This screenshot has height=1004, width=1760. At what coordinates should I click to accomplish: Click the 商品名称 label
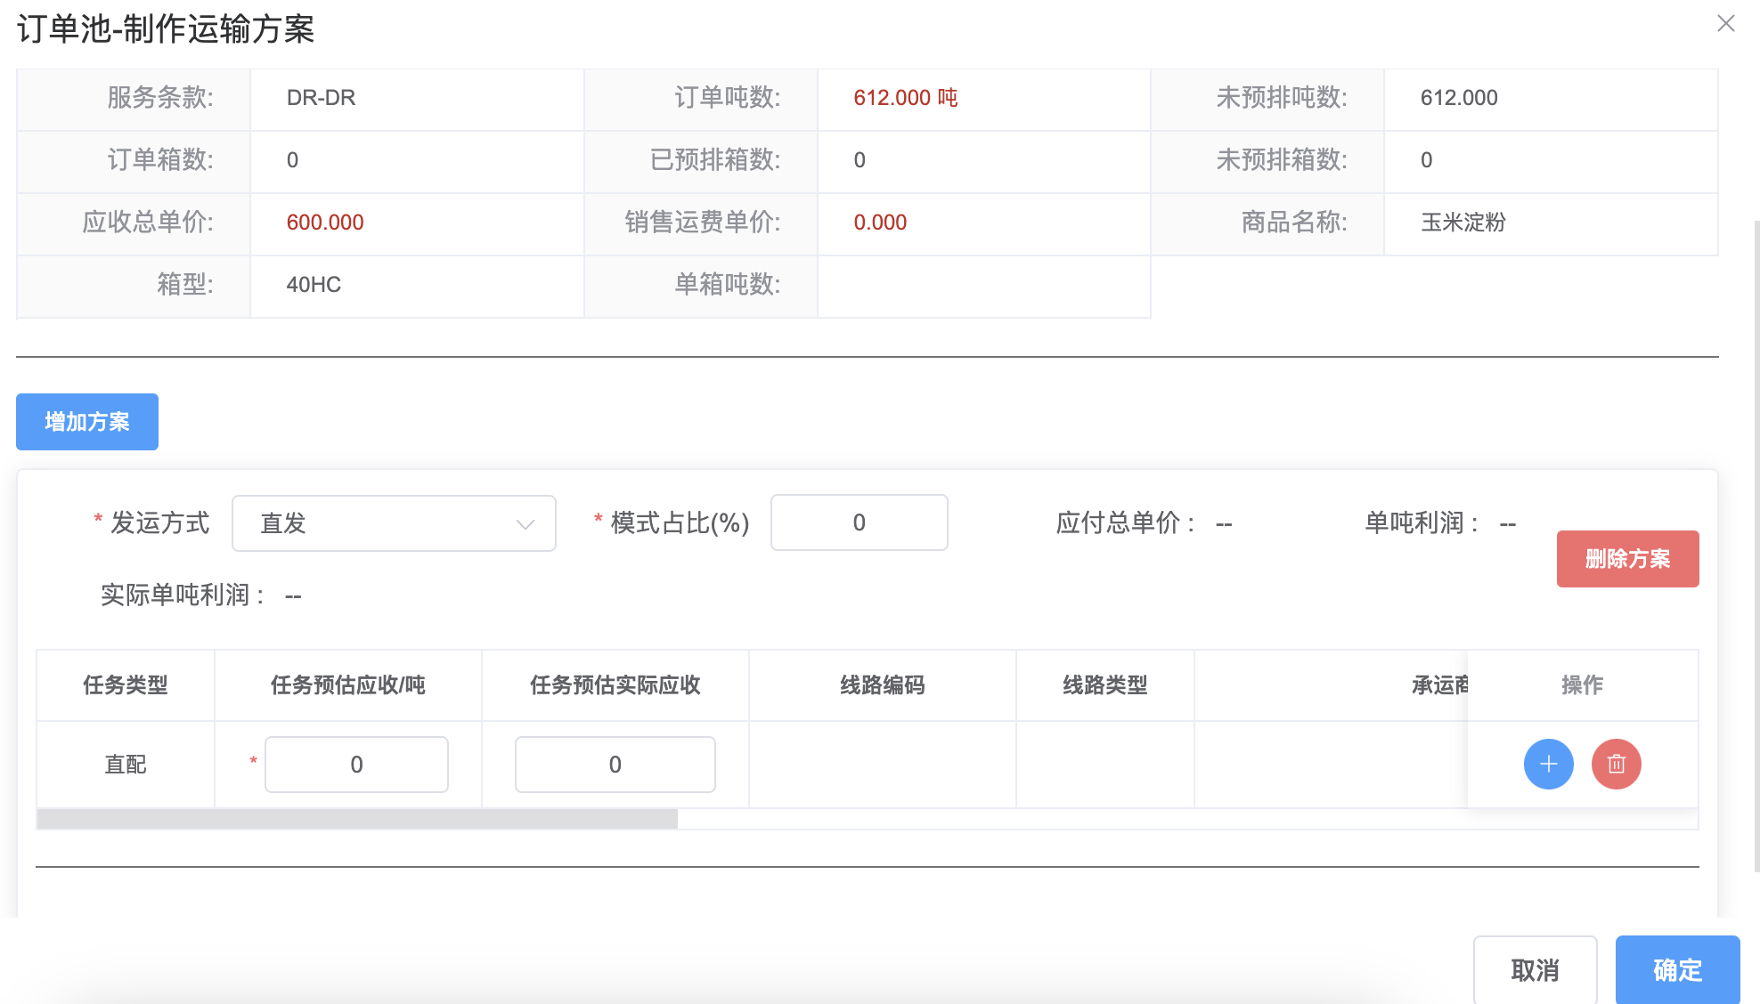1294,223
